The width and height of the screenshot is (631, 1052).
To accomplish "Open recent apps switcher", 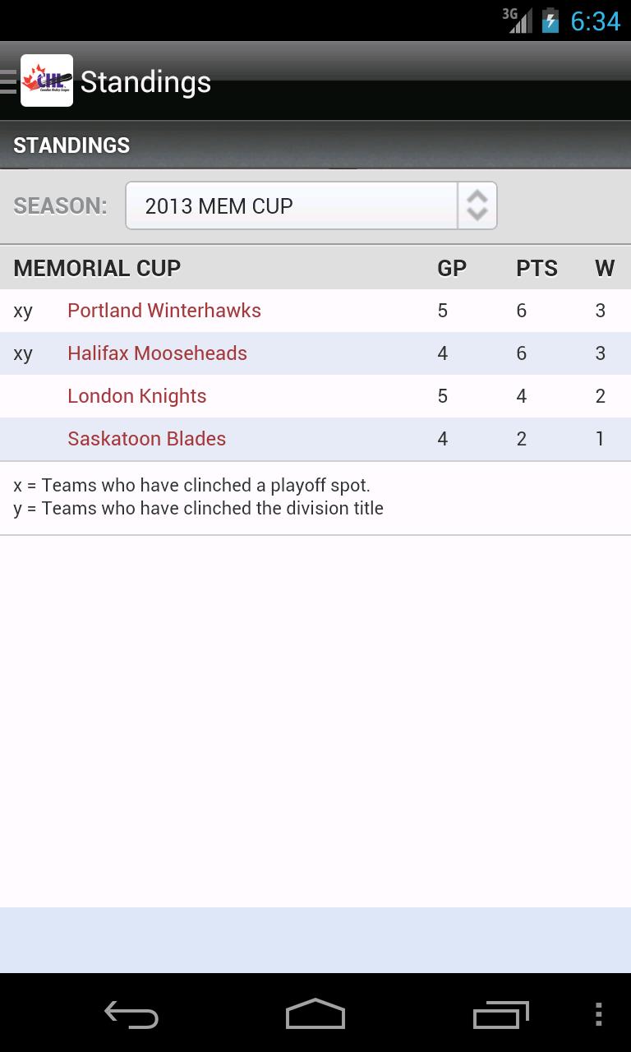I will pos(501,1015).
